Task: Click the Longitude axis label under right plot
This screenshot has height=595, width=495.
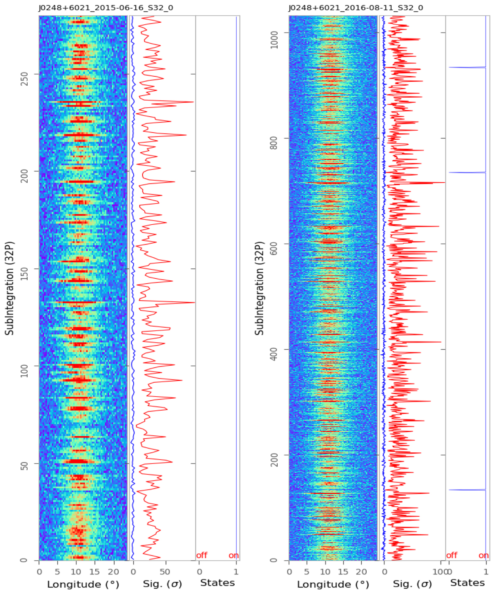Action: [x=332, y=584]
